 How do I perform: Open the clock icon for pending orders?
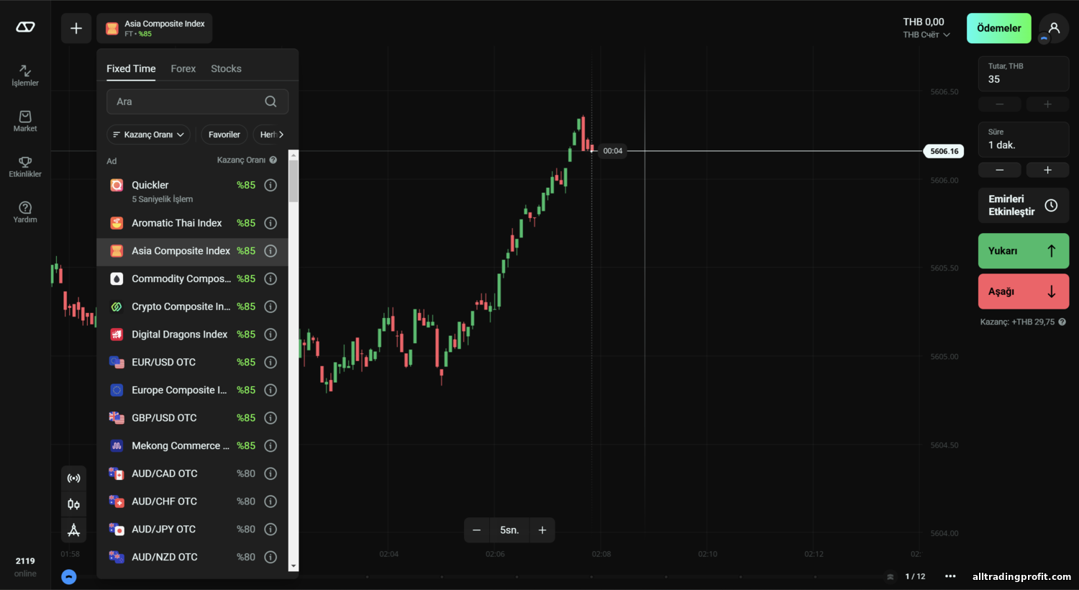[1051, 205]
